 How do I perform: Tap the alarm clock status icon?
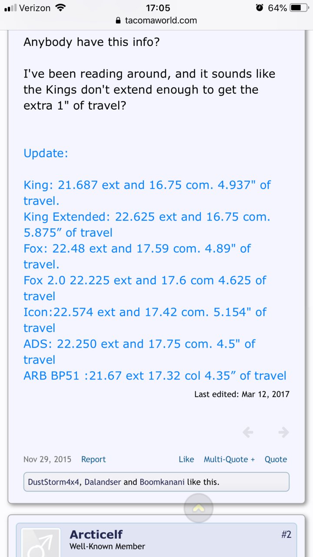tap(260, 8)
